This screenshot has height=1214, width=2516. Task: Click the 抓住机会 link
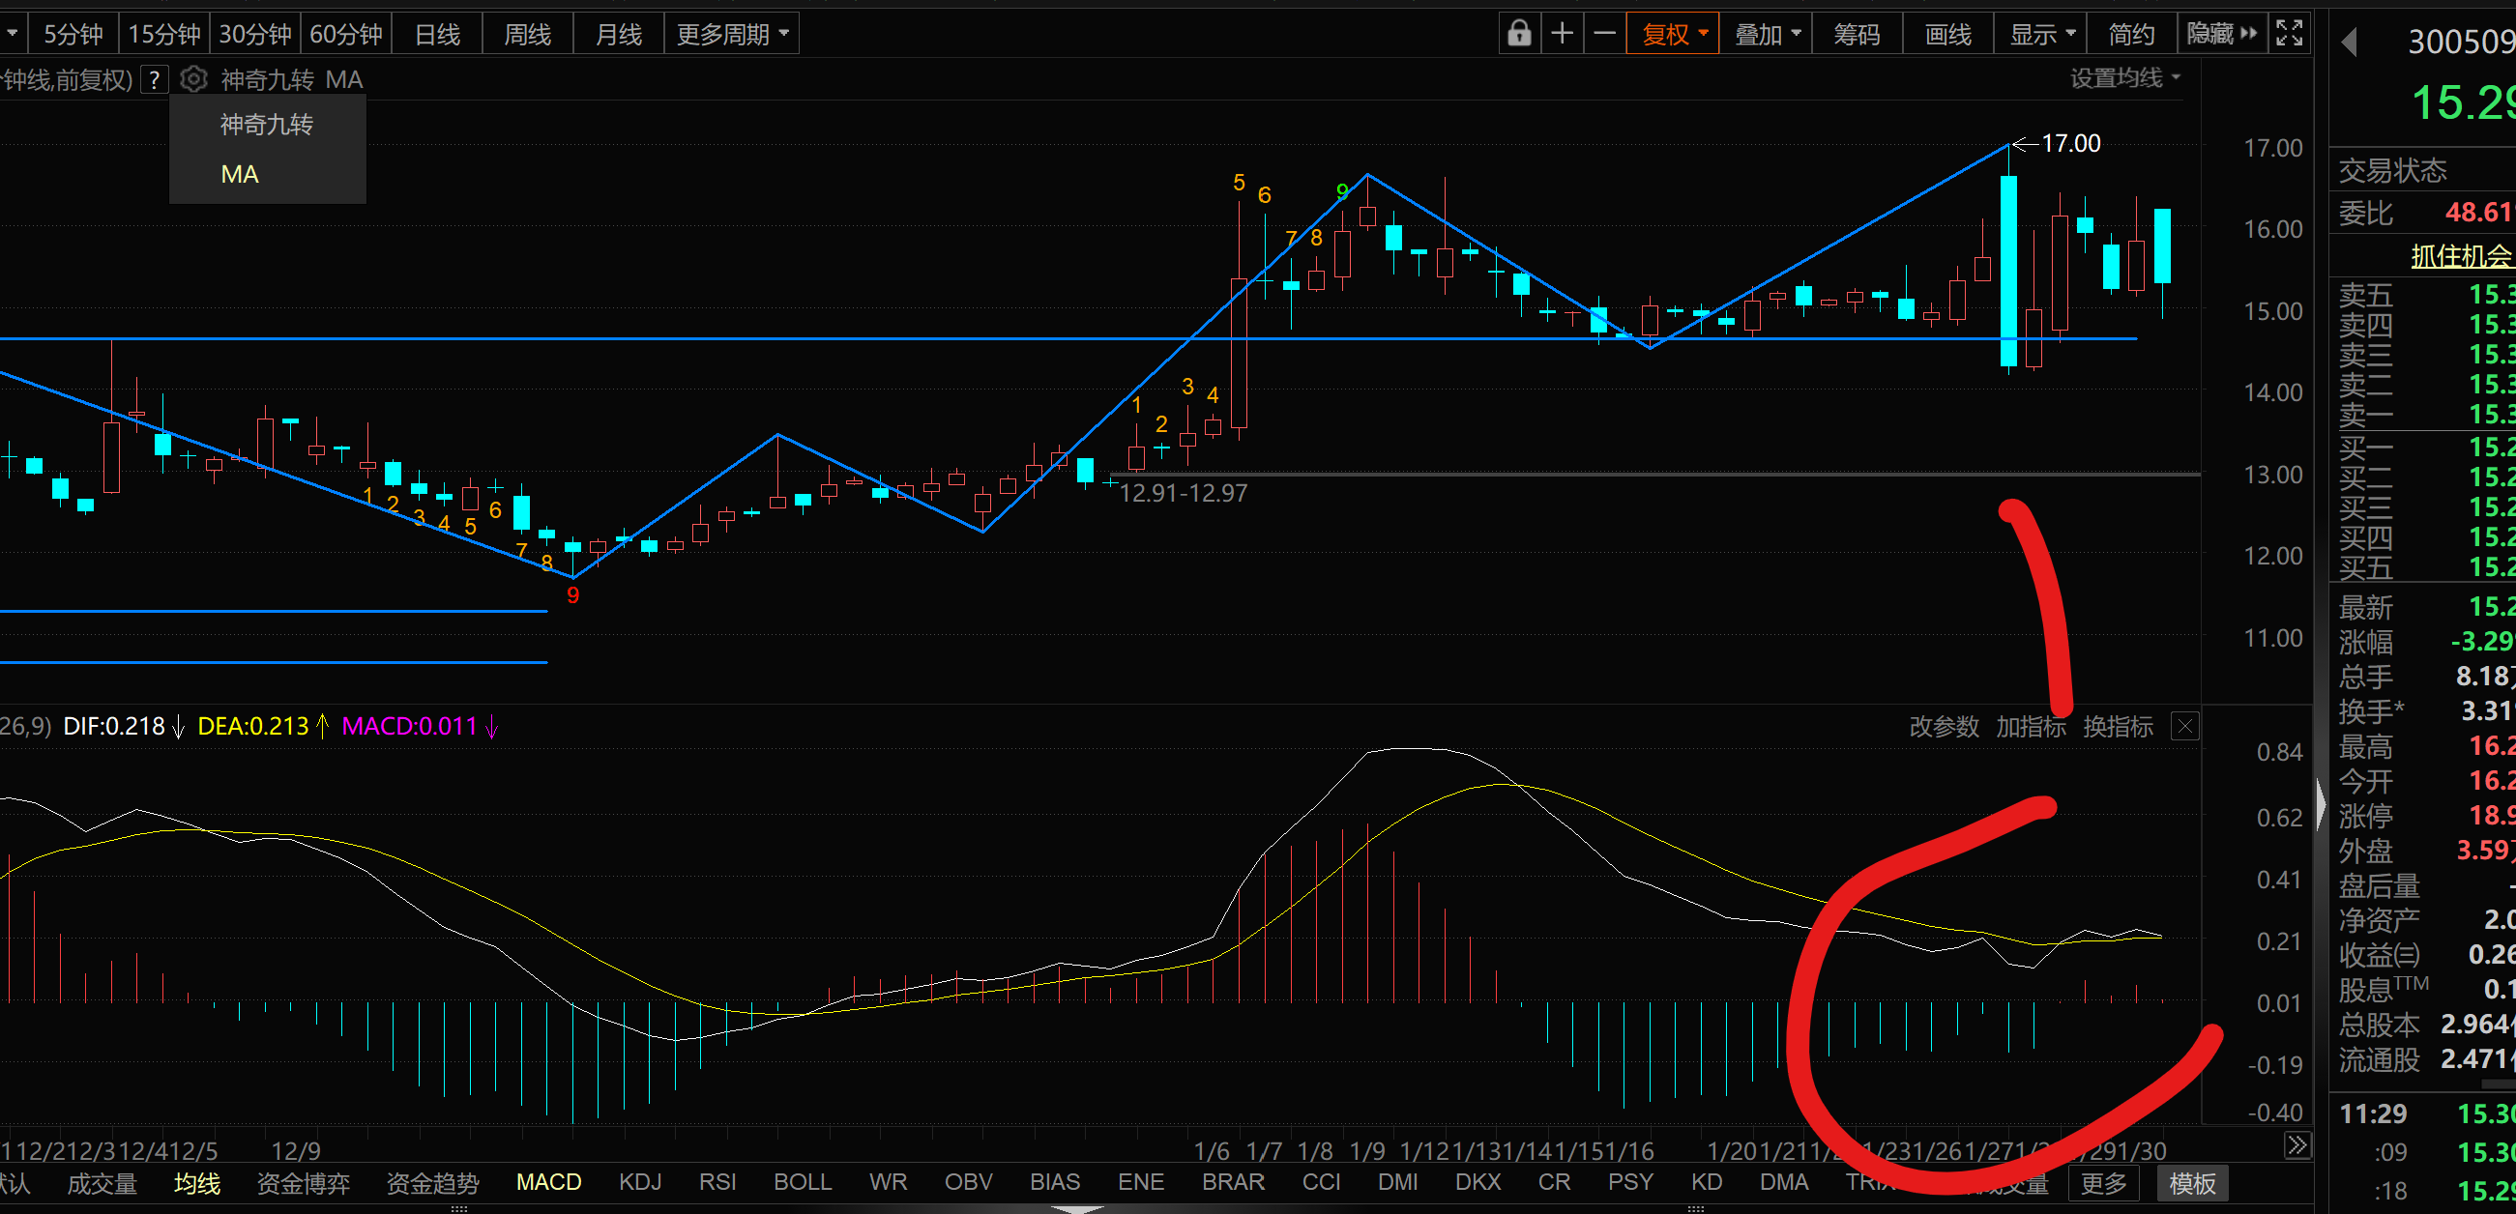click(2459, 256)
